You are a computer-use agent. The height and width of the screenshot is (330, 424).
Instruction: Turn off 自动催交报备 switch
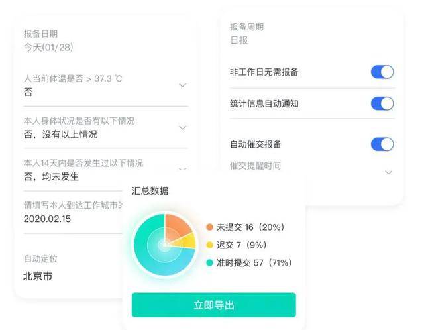pos(382,144)
